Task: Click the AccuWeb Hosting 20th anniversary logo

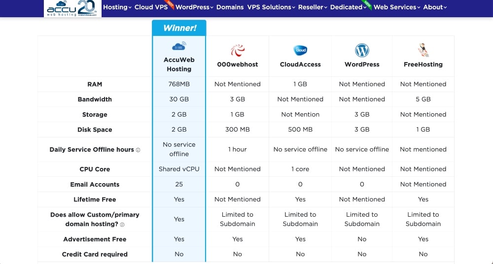Action: [x=72, y=8]
